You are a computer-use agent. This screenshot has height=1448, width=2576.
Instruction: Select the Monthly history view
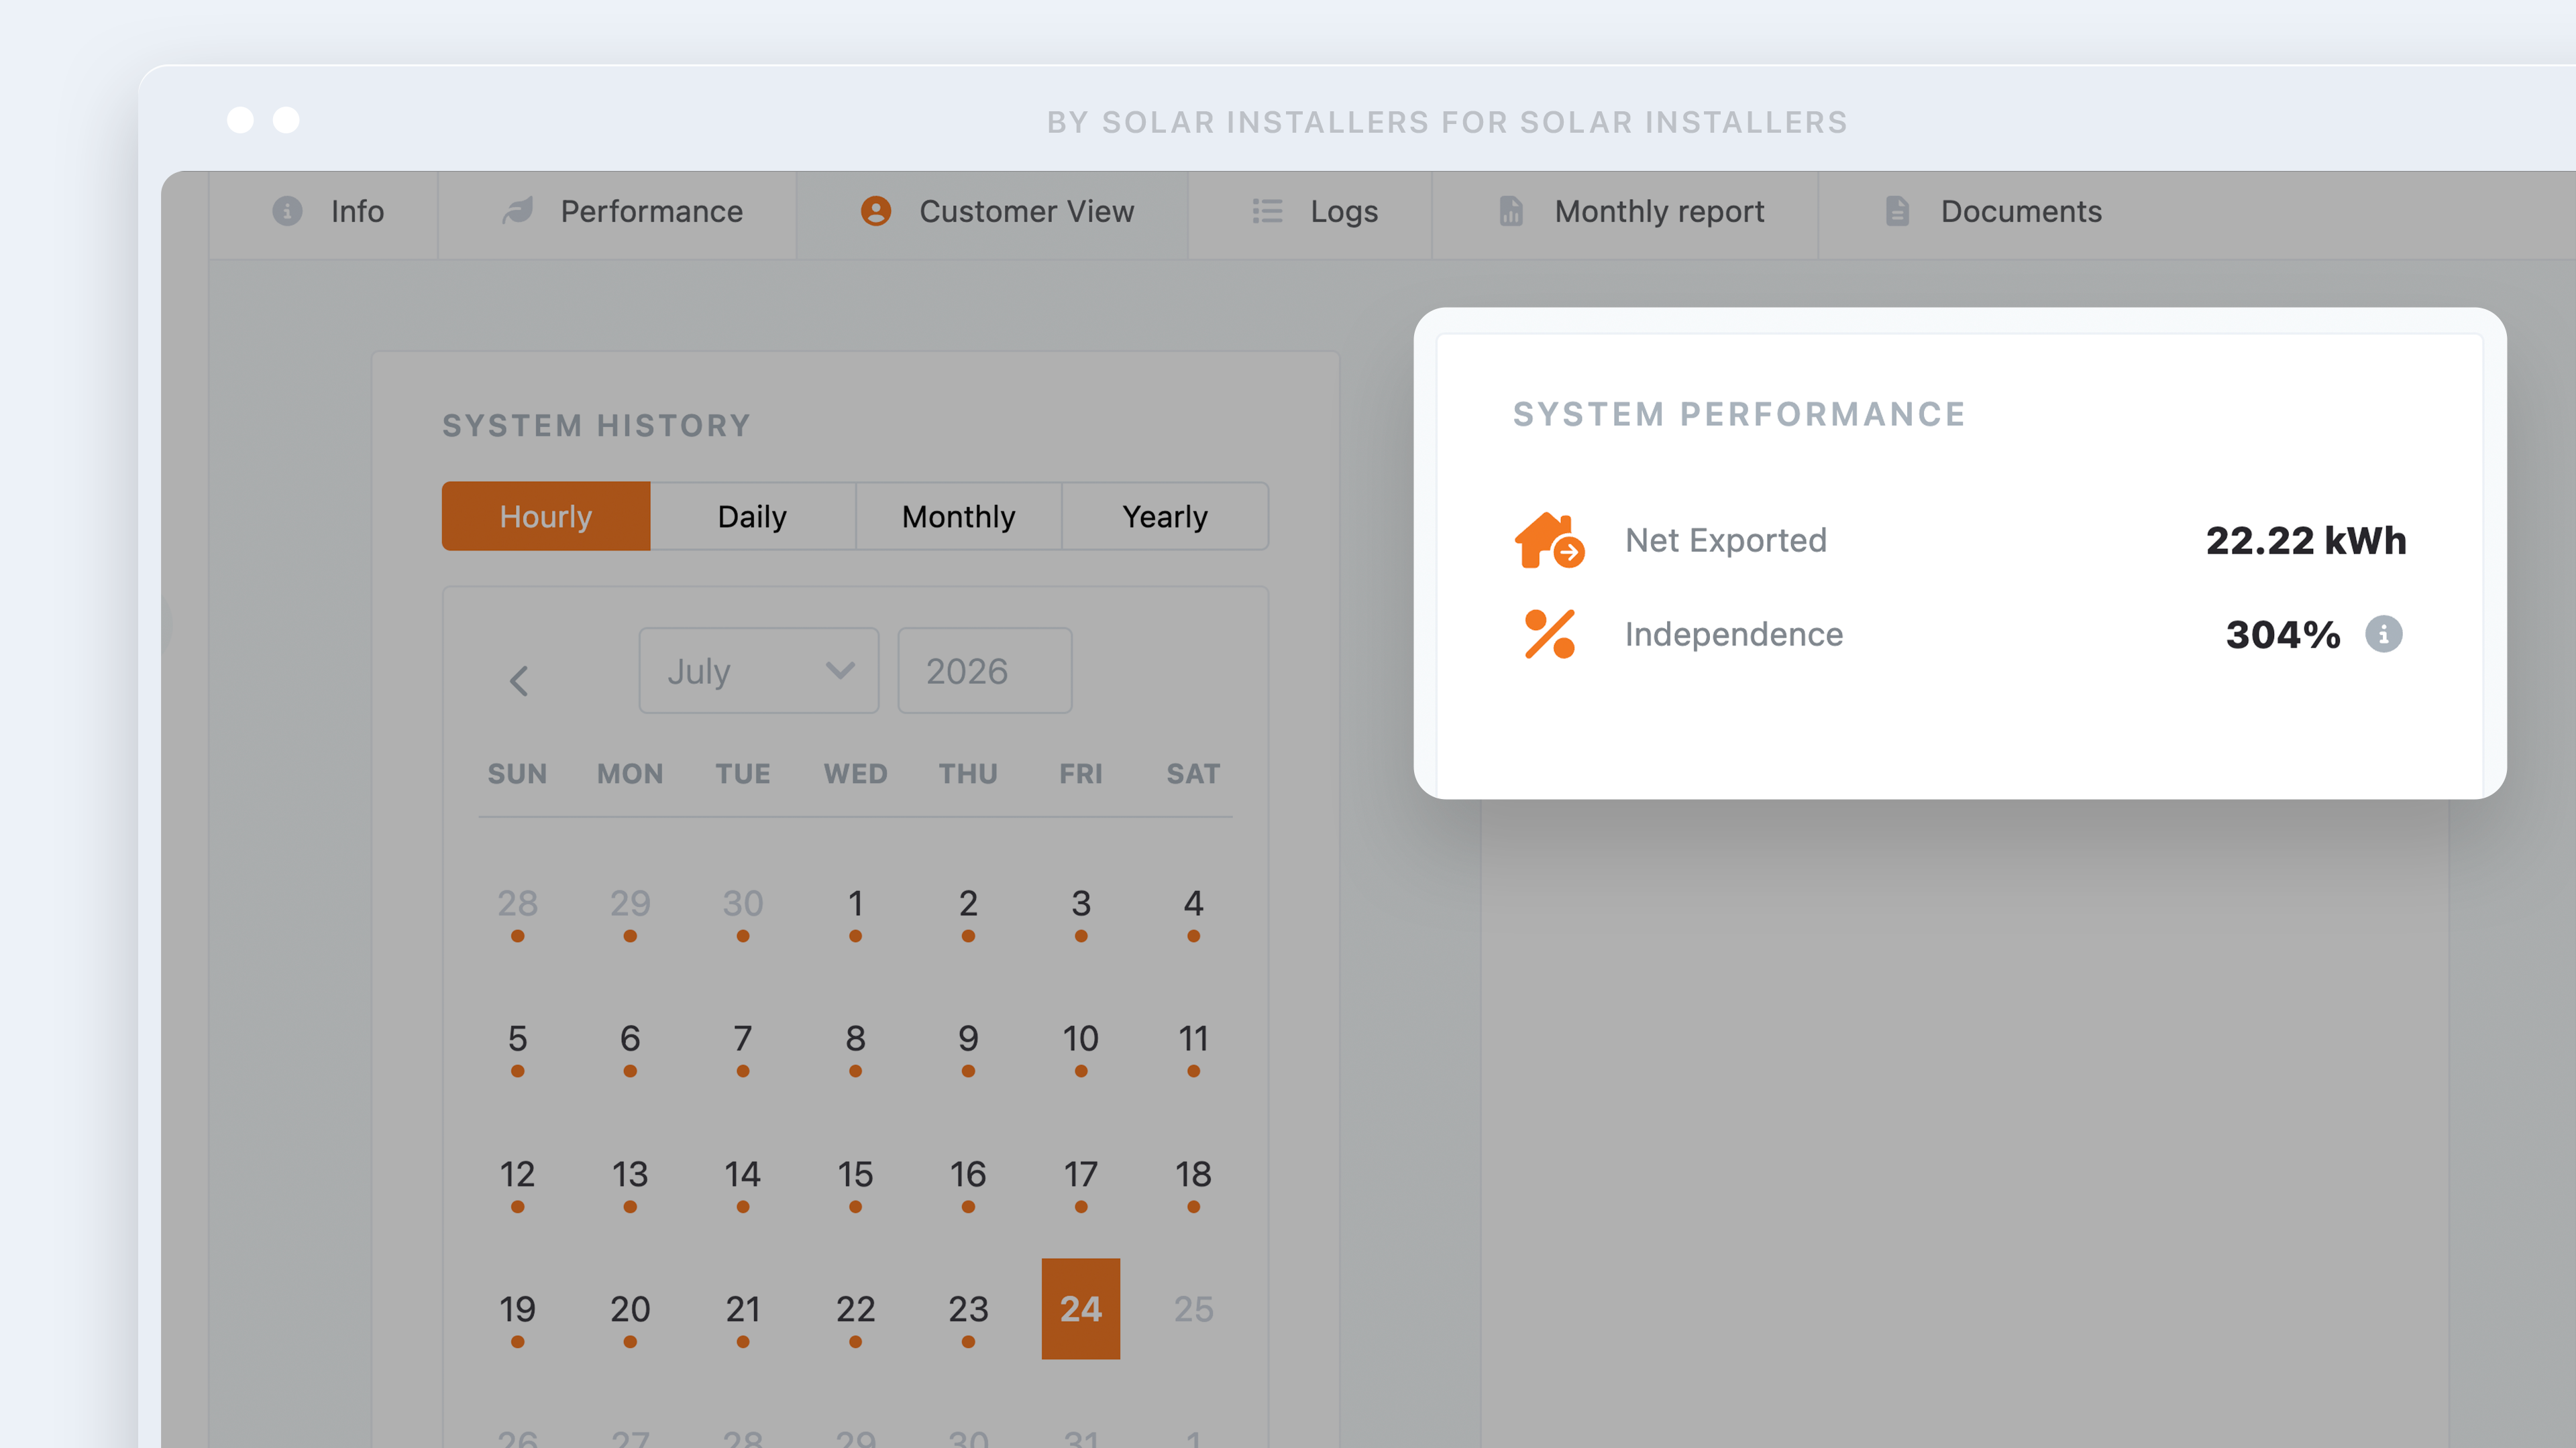pyautogui.click(x=959, y=517)
